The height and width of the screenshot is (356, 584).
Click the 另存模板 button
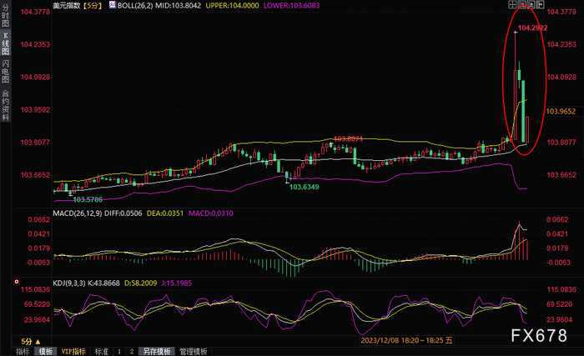coord(157,352)
